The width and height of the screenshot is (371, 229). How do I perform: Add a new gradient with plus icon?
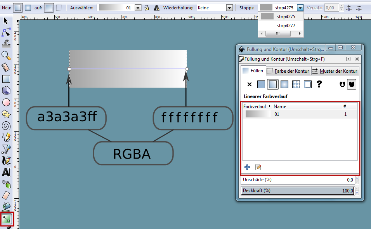click(x=247, y=167)
